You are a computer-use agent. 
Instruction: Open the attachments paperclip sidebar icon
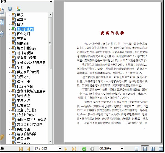tap(2, 137)
